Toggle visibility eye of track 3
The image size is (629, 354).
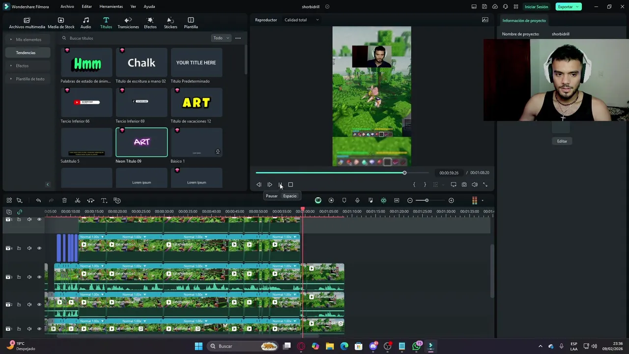click(39, 277)
